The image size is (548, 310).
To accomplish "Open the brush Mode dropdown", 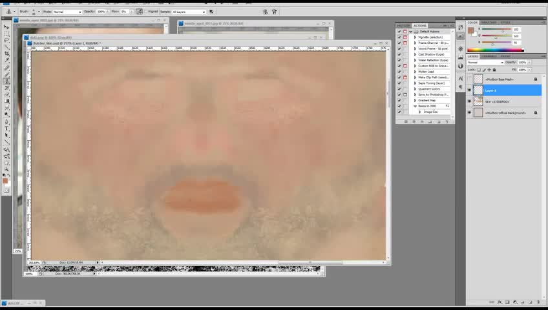I will [67, 12].
